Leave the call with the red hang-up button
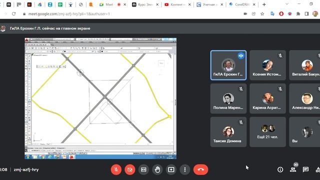 pyautogui.click(x=200, y=169)
